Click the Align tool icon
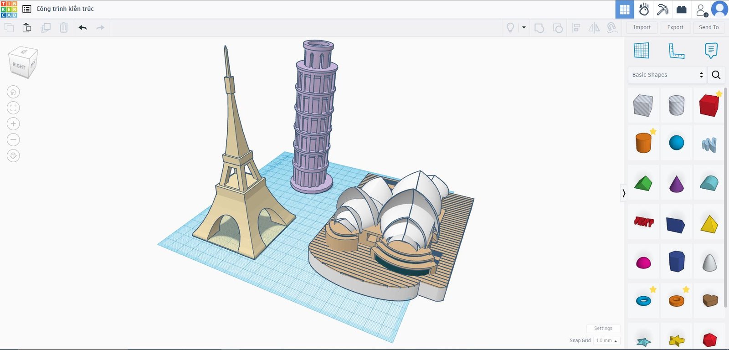This screenshot has width=729, height=350. coord(576,28)
